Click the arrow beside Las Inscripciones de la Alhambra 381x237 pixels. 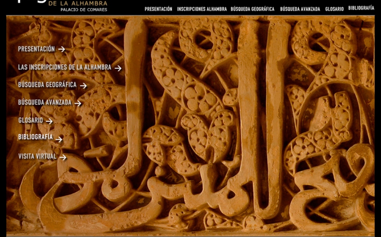(x=118, y=68)
